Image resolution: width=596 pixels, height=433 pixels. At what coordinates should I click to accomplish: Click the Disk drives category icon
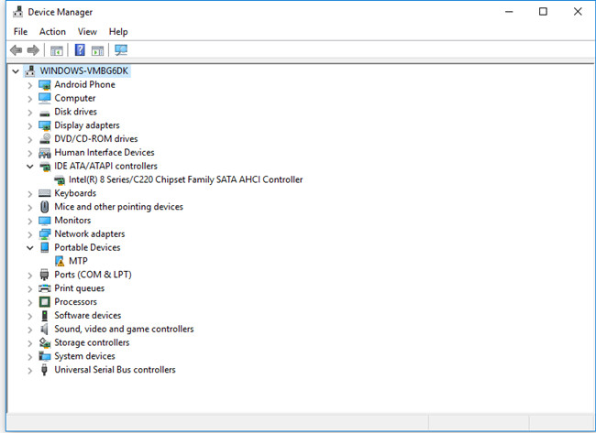click(x=45, y=113)
